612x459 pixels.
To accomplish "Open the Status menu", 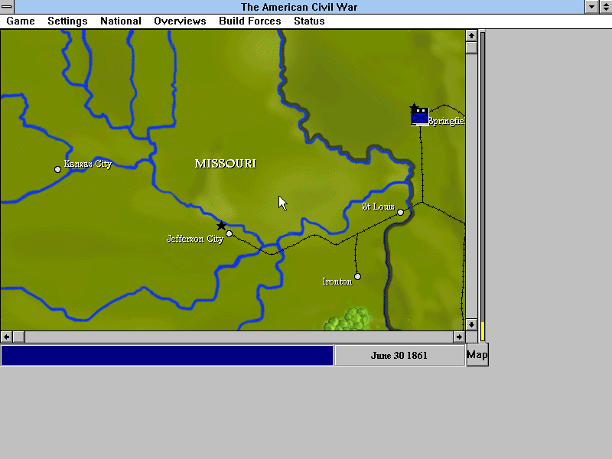I will 309,21.
